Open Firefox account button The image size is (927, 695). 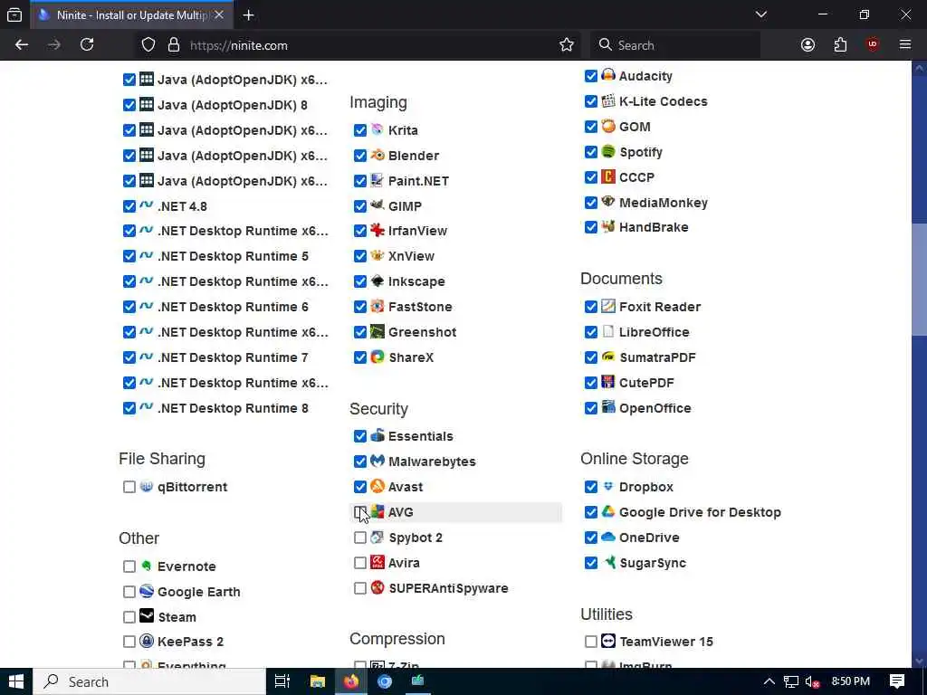tap(808, 45)
